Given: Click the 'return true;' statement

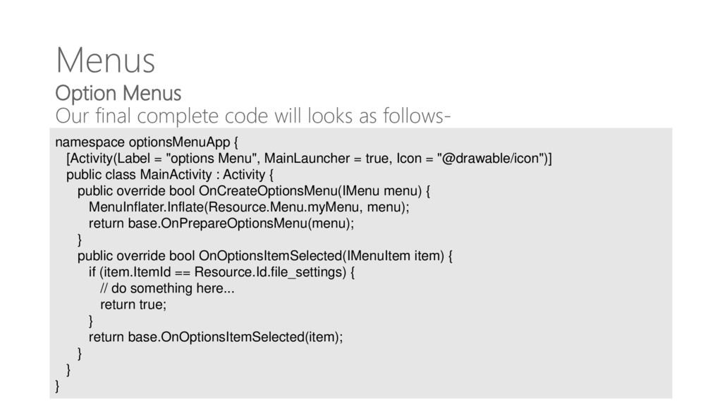Looking at the screenshot, I should [133, 304].
